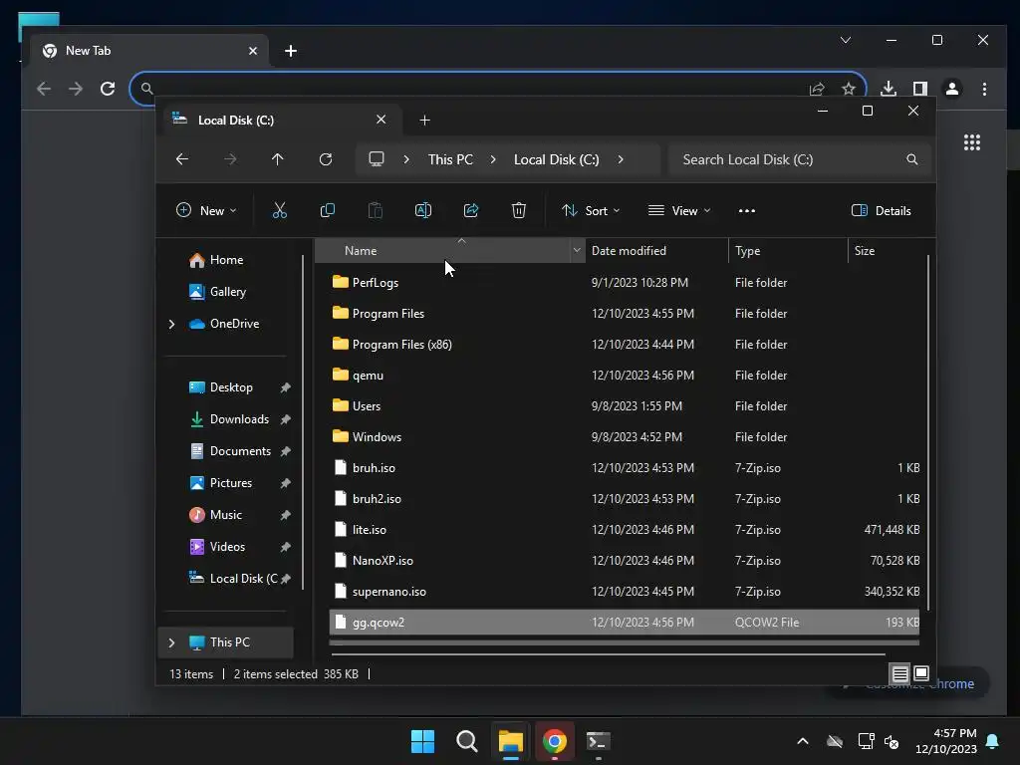The image size is (1020, 765).
Task: Click the vertical scrollbar of file list
Action: pyautogui.click(x=928, y=432)
